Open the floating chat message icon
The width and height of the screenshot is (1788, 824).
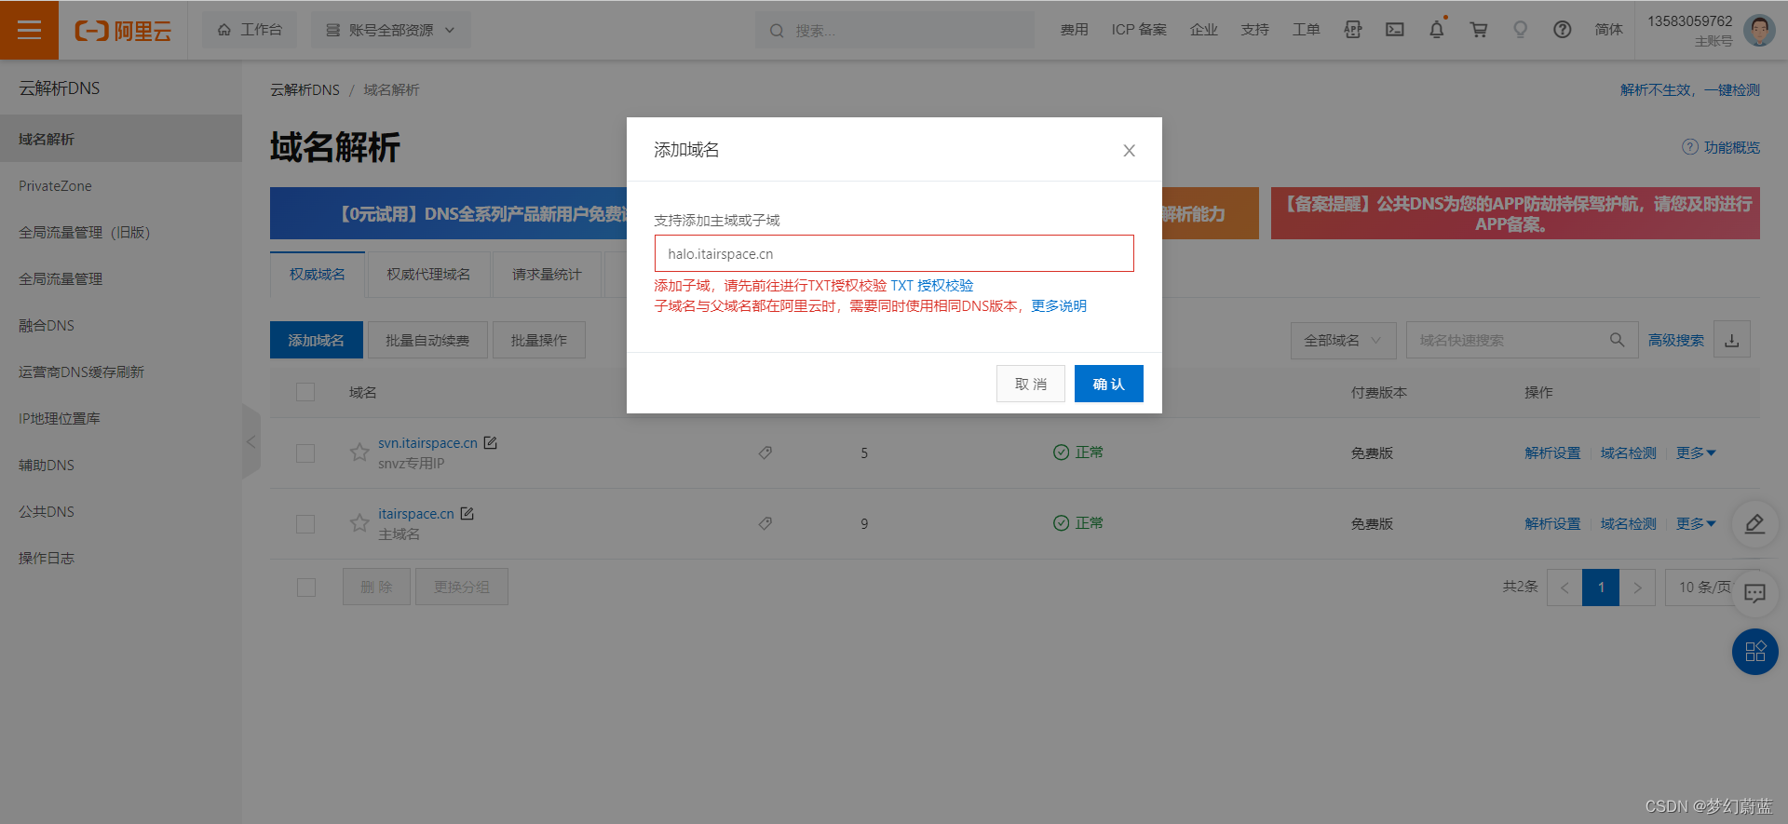[x=1754, y=593]
